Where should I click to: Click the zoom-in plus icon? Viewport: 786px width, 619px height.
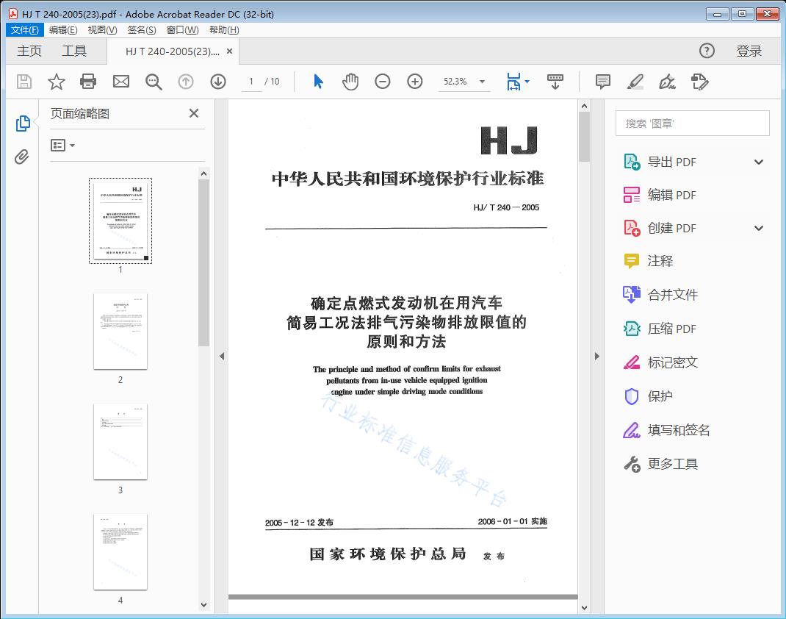[x=415, y=82]
